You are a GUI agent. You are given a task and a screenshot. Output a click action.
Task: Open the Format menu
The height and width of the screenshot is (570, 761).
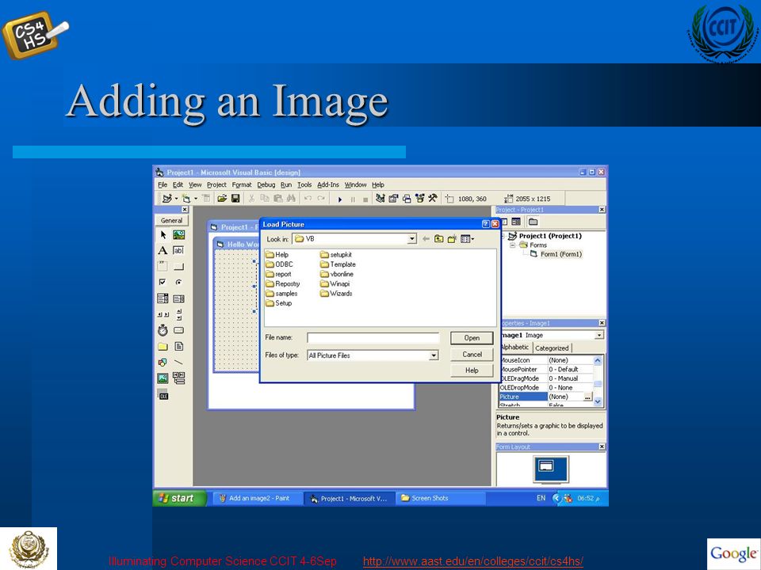tap(242, 184)
